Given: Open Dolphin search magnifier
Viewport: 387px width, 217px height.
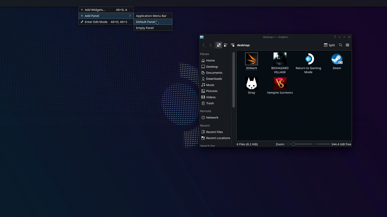Looking at the screenshot, I should coord(341,45).
